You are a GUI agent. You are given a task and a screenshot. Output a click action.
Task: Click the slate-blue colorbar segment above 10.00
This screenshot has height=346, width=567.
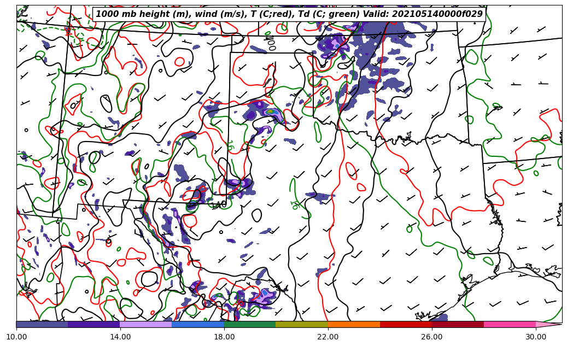pos(42,324)
